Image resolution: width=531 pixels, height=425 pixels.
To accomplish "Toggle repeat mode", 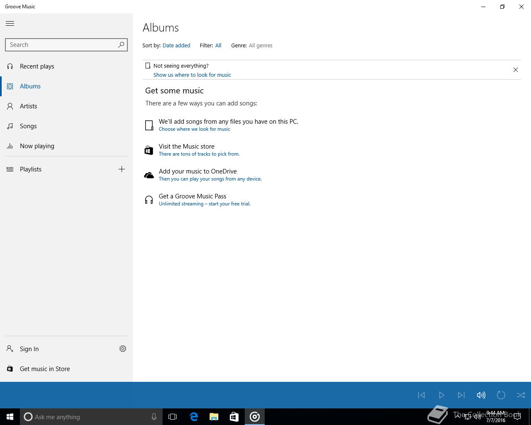I will [501, 395].
